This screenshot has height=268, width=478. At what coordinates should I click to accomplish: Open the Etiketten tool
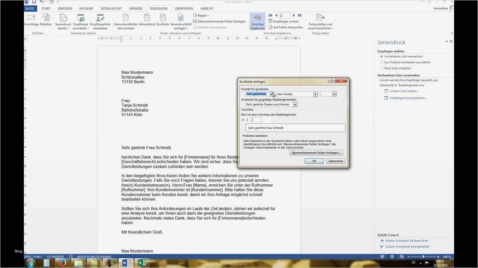pos(46,20)
